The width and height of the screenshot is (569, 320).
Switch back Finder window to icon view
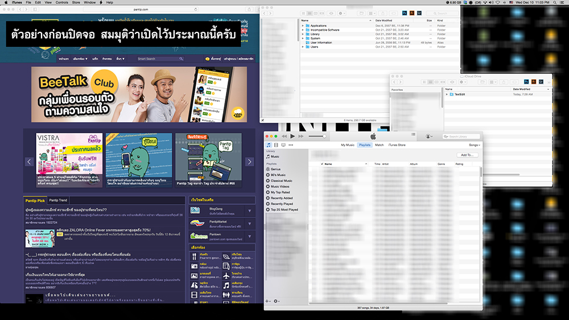pos(303,14)
